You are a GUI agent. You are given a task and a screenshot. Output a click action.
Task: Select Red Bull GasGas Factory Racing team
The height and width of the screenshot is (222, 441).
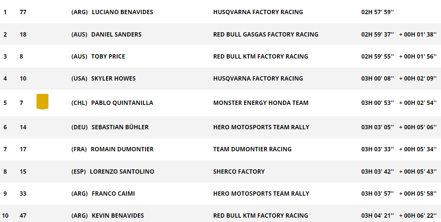pos(266,34)
